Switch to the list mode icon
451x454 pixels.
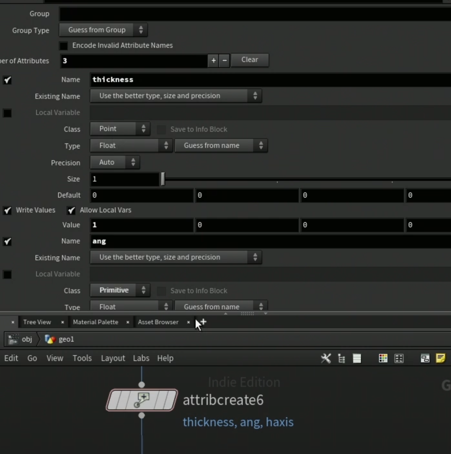pyautogui.click(x=357, y=358)
